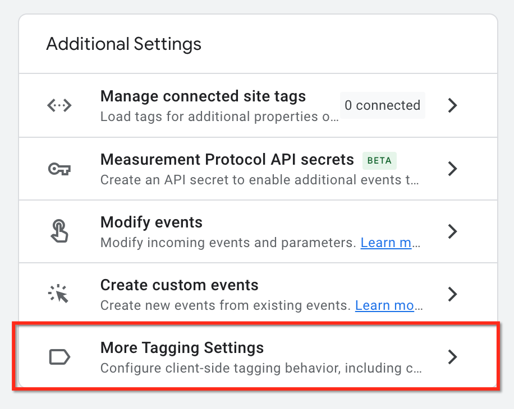Click the Modify events touch icon
The width and height of the screenshot is (514, 409).
59,231
